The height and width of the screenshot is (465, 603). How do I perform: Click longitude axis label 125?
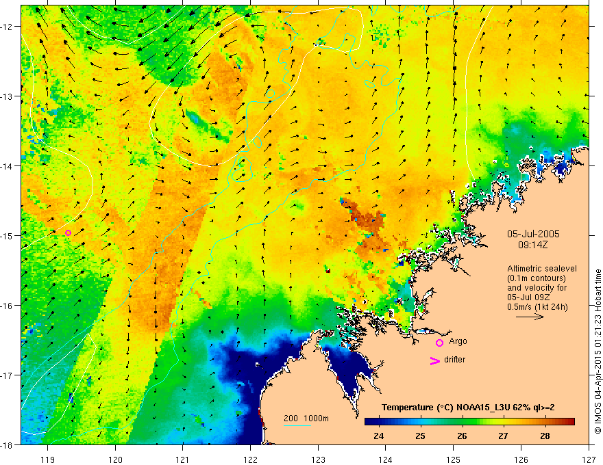click(454, 460)
